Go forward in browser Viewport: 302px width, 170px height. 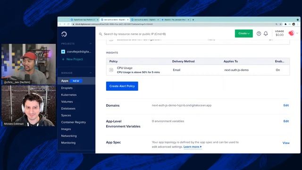[x=64, y=24]
